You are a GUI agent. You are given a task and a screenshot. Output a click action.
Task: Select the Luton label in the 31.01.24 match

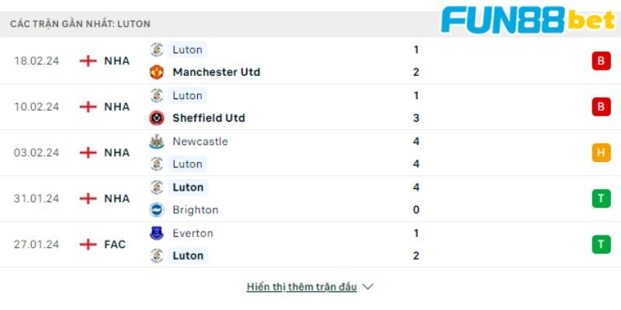click(188, 187)
